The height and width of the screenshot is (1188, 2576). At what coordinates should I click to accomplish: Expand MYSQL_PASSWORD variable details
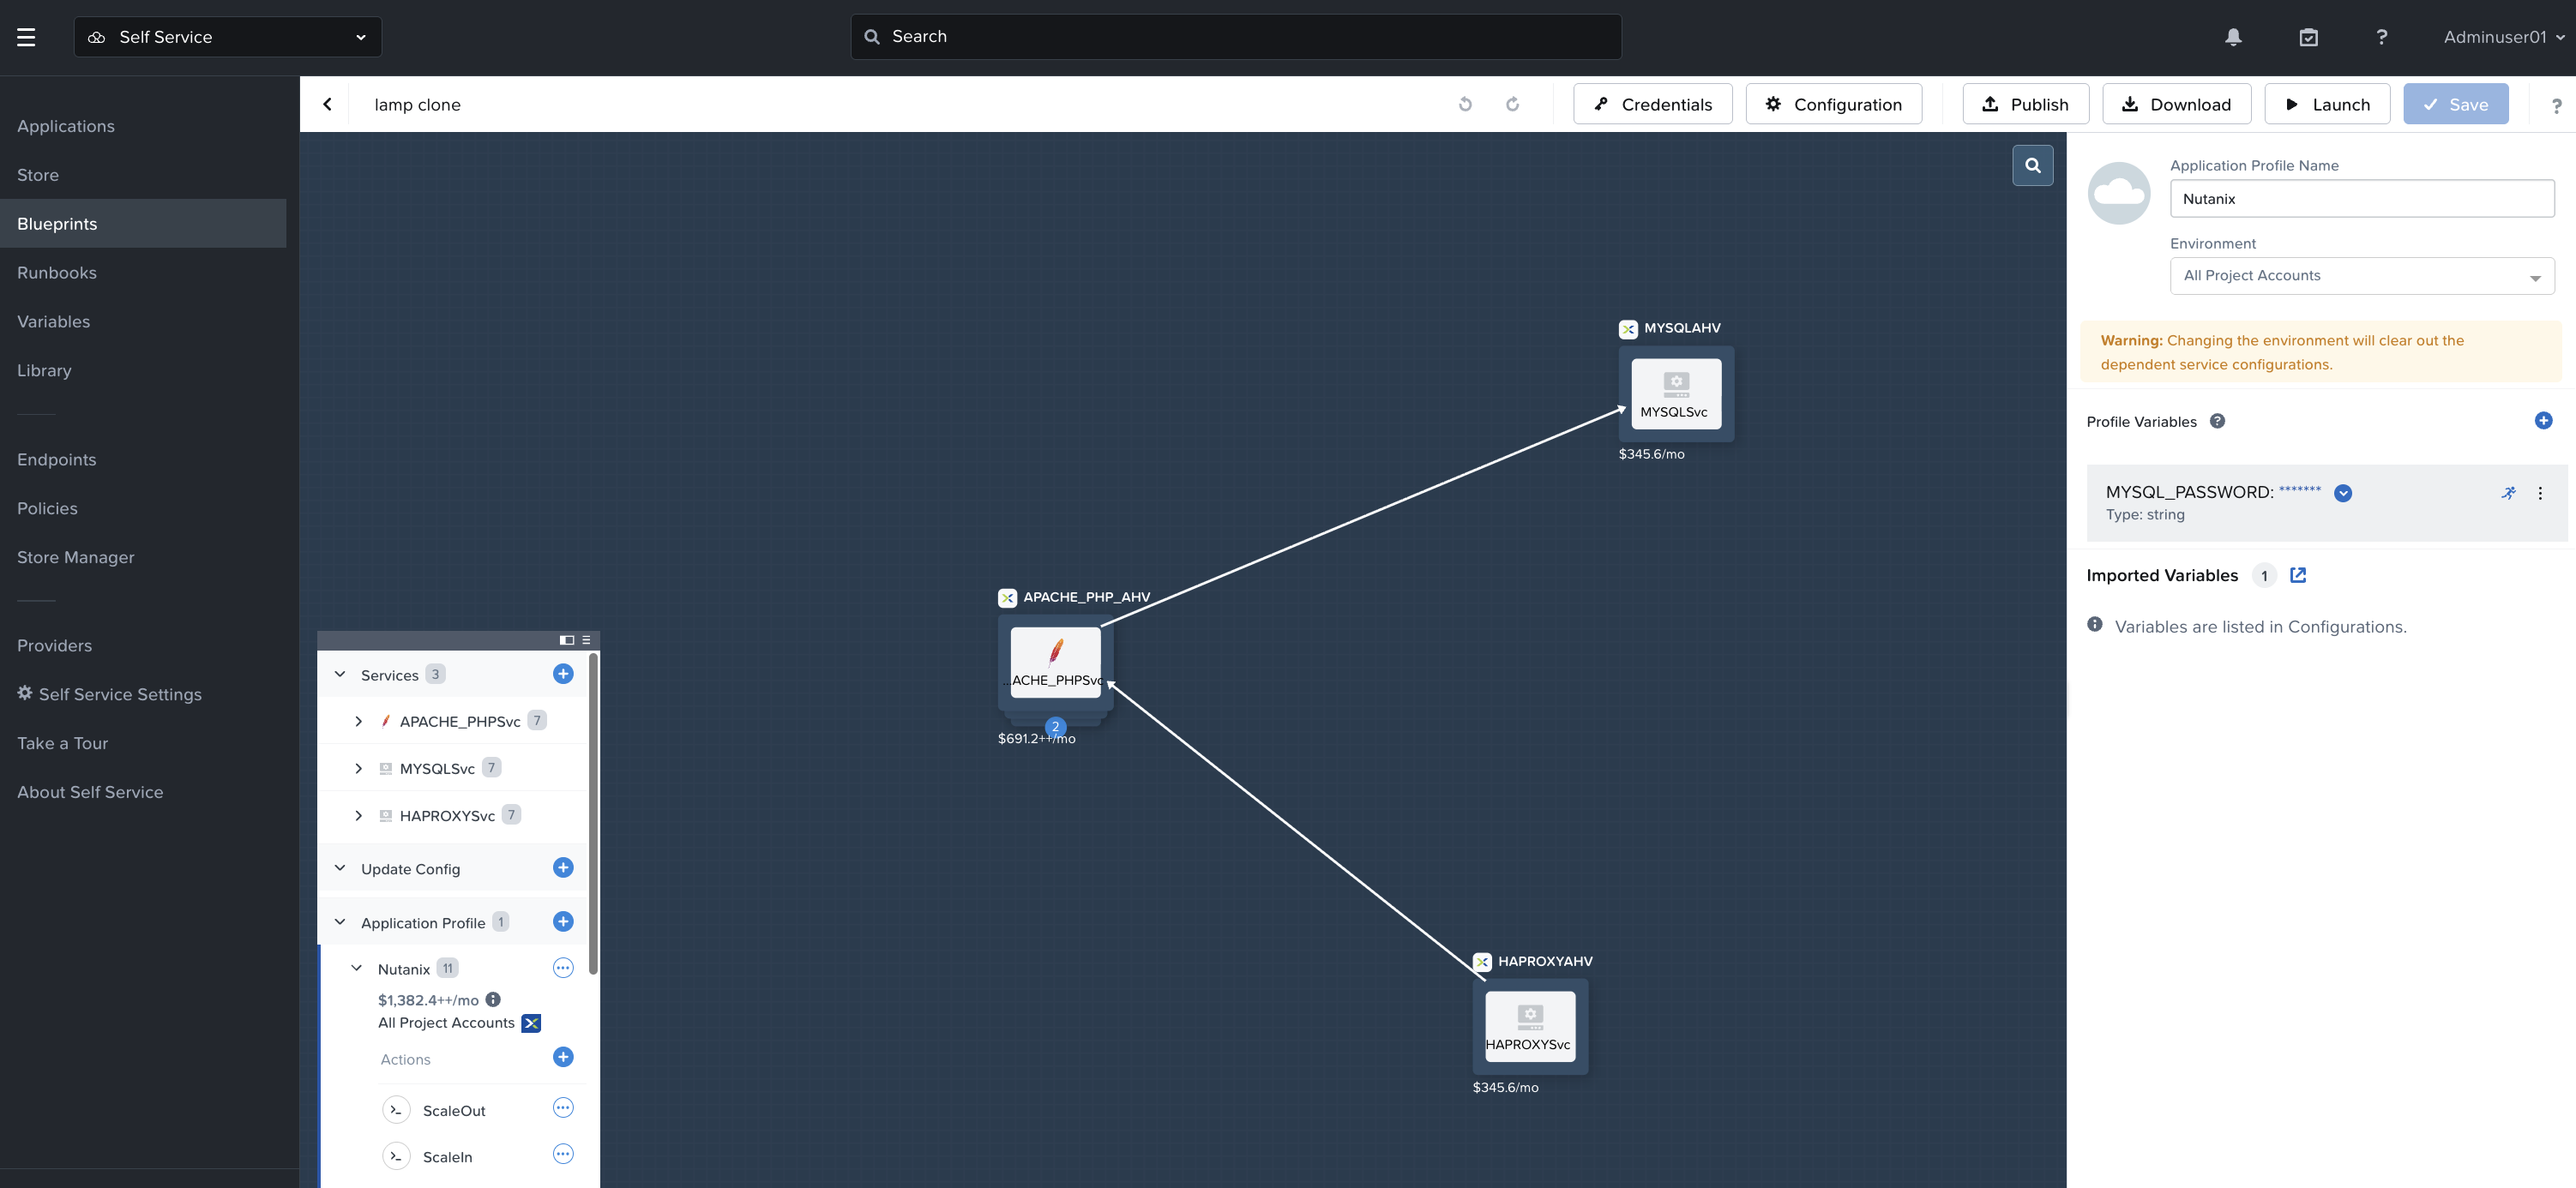2343,493
